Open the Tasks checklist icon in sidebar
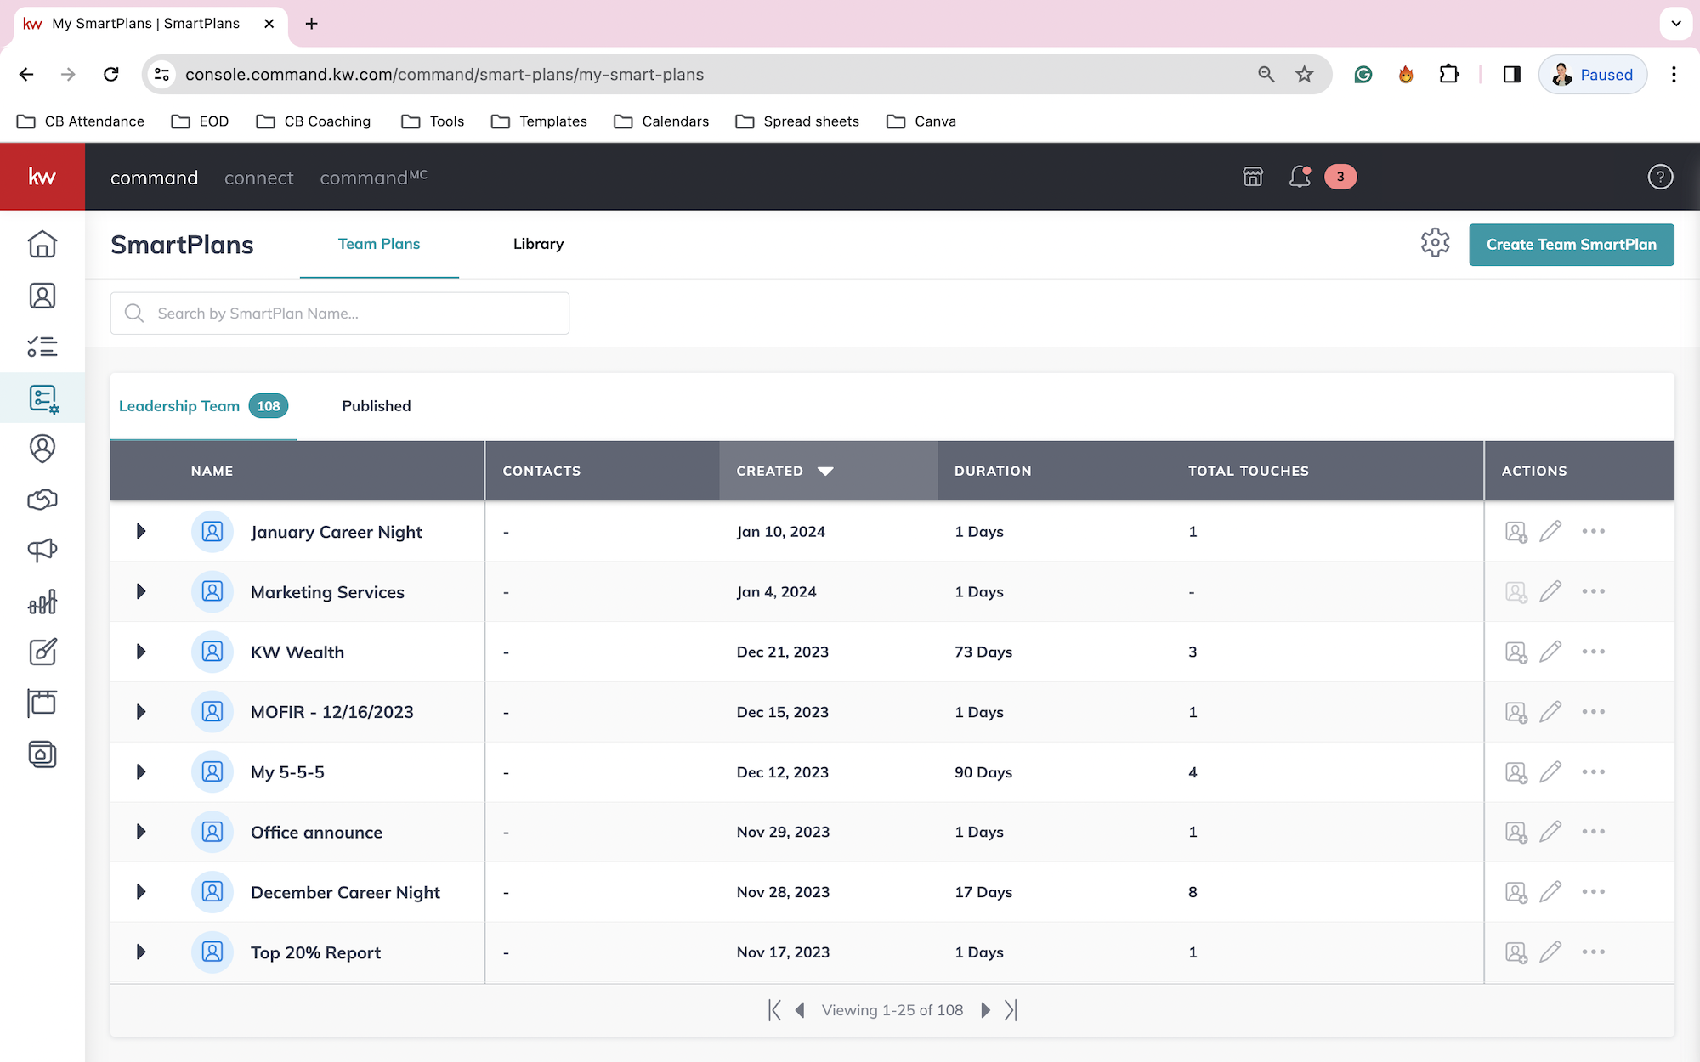 pos(42,347)
